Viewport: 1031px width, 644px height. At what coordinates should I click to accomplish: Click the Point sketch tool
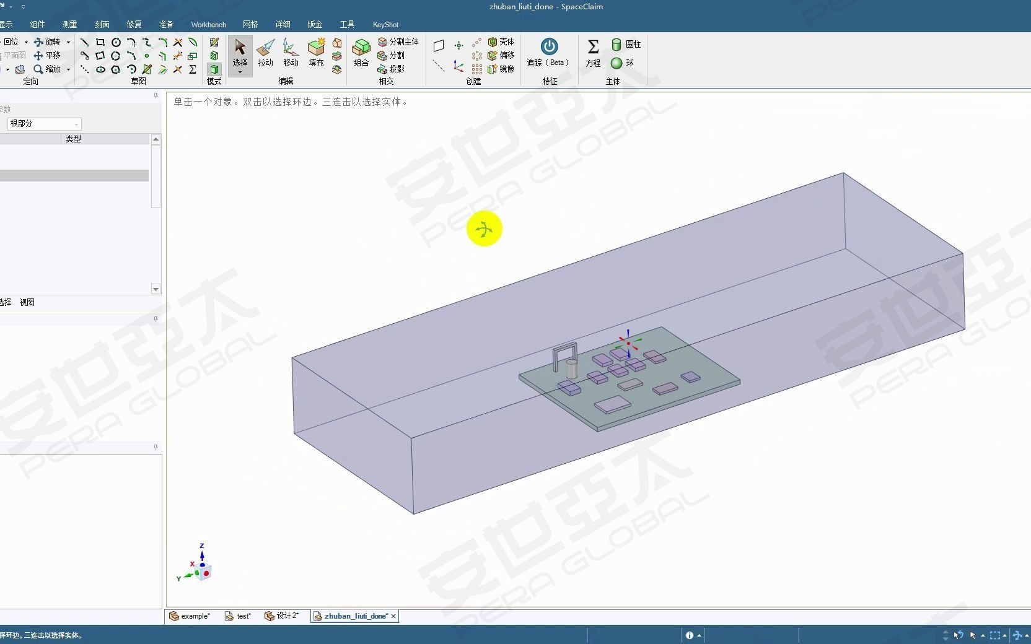147,56
